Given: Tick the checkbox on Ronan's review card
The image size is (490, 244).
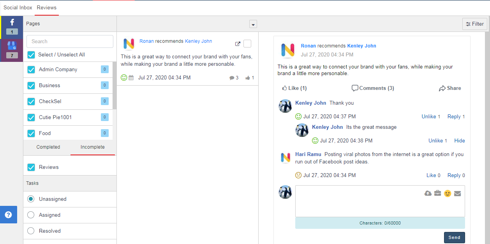Looking at the screenshot, I should 247,44.
